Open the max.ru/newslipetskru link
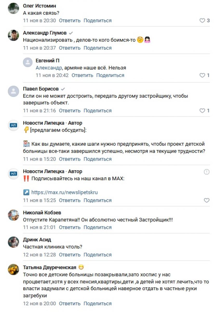This screenshot has height=312, width=217. pos(64,192)
